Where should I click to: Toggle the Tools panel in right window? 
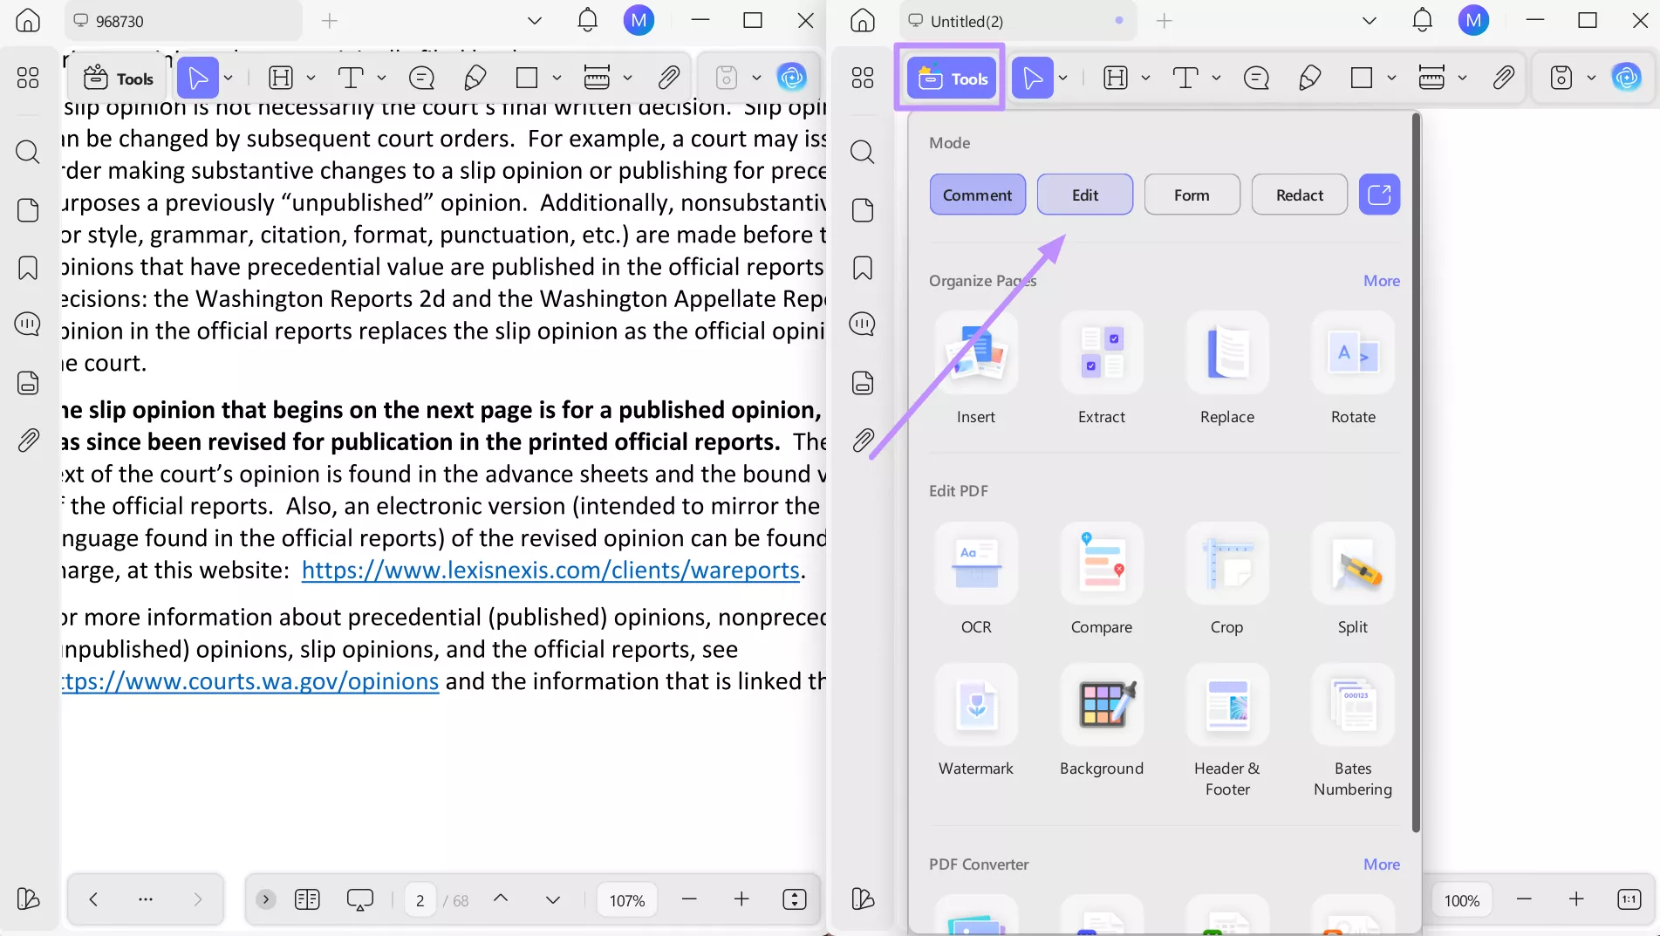coord(951,79)
